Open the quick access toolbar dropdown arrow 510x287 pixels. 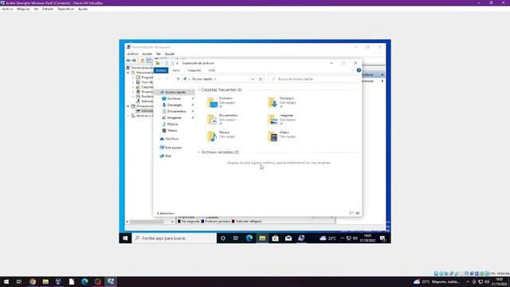(177, 63)
